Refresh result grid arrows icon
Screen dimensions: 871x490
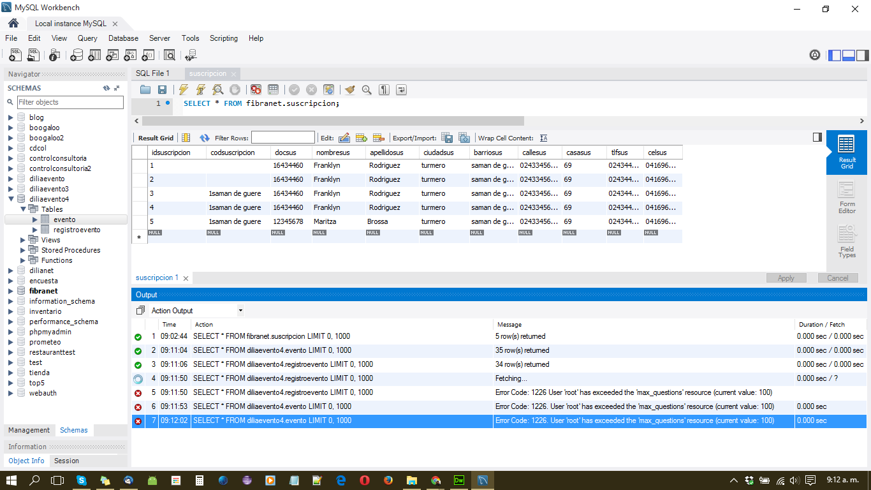(205, 138)
